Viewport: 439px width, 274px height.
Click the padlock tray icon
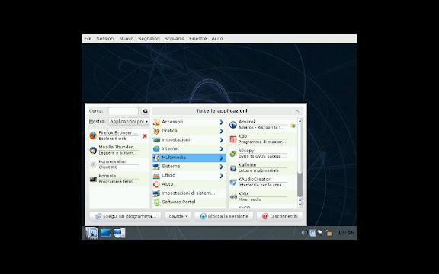pos(329,233)
